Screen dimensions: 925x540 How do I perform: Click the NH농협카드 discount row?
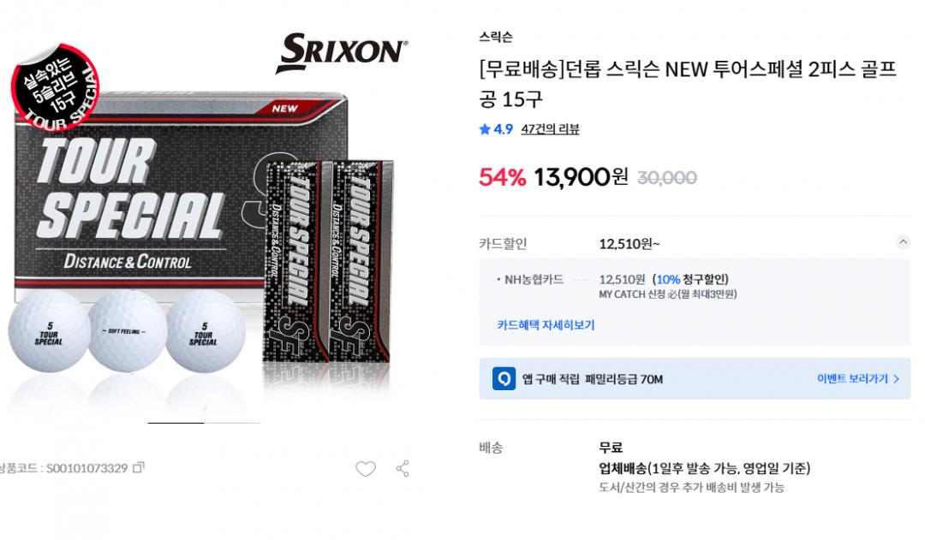[x=617, y=286]
